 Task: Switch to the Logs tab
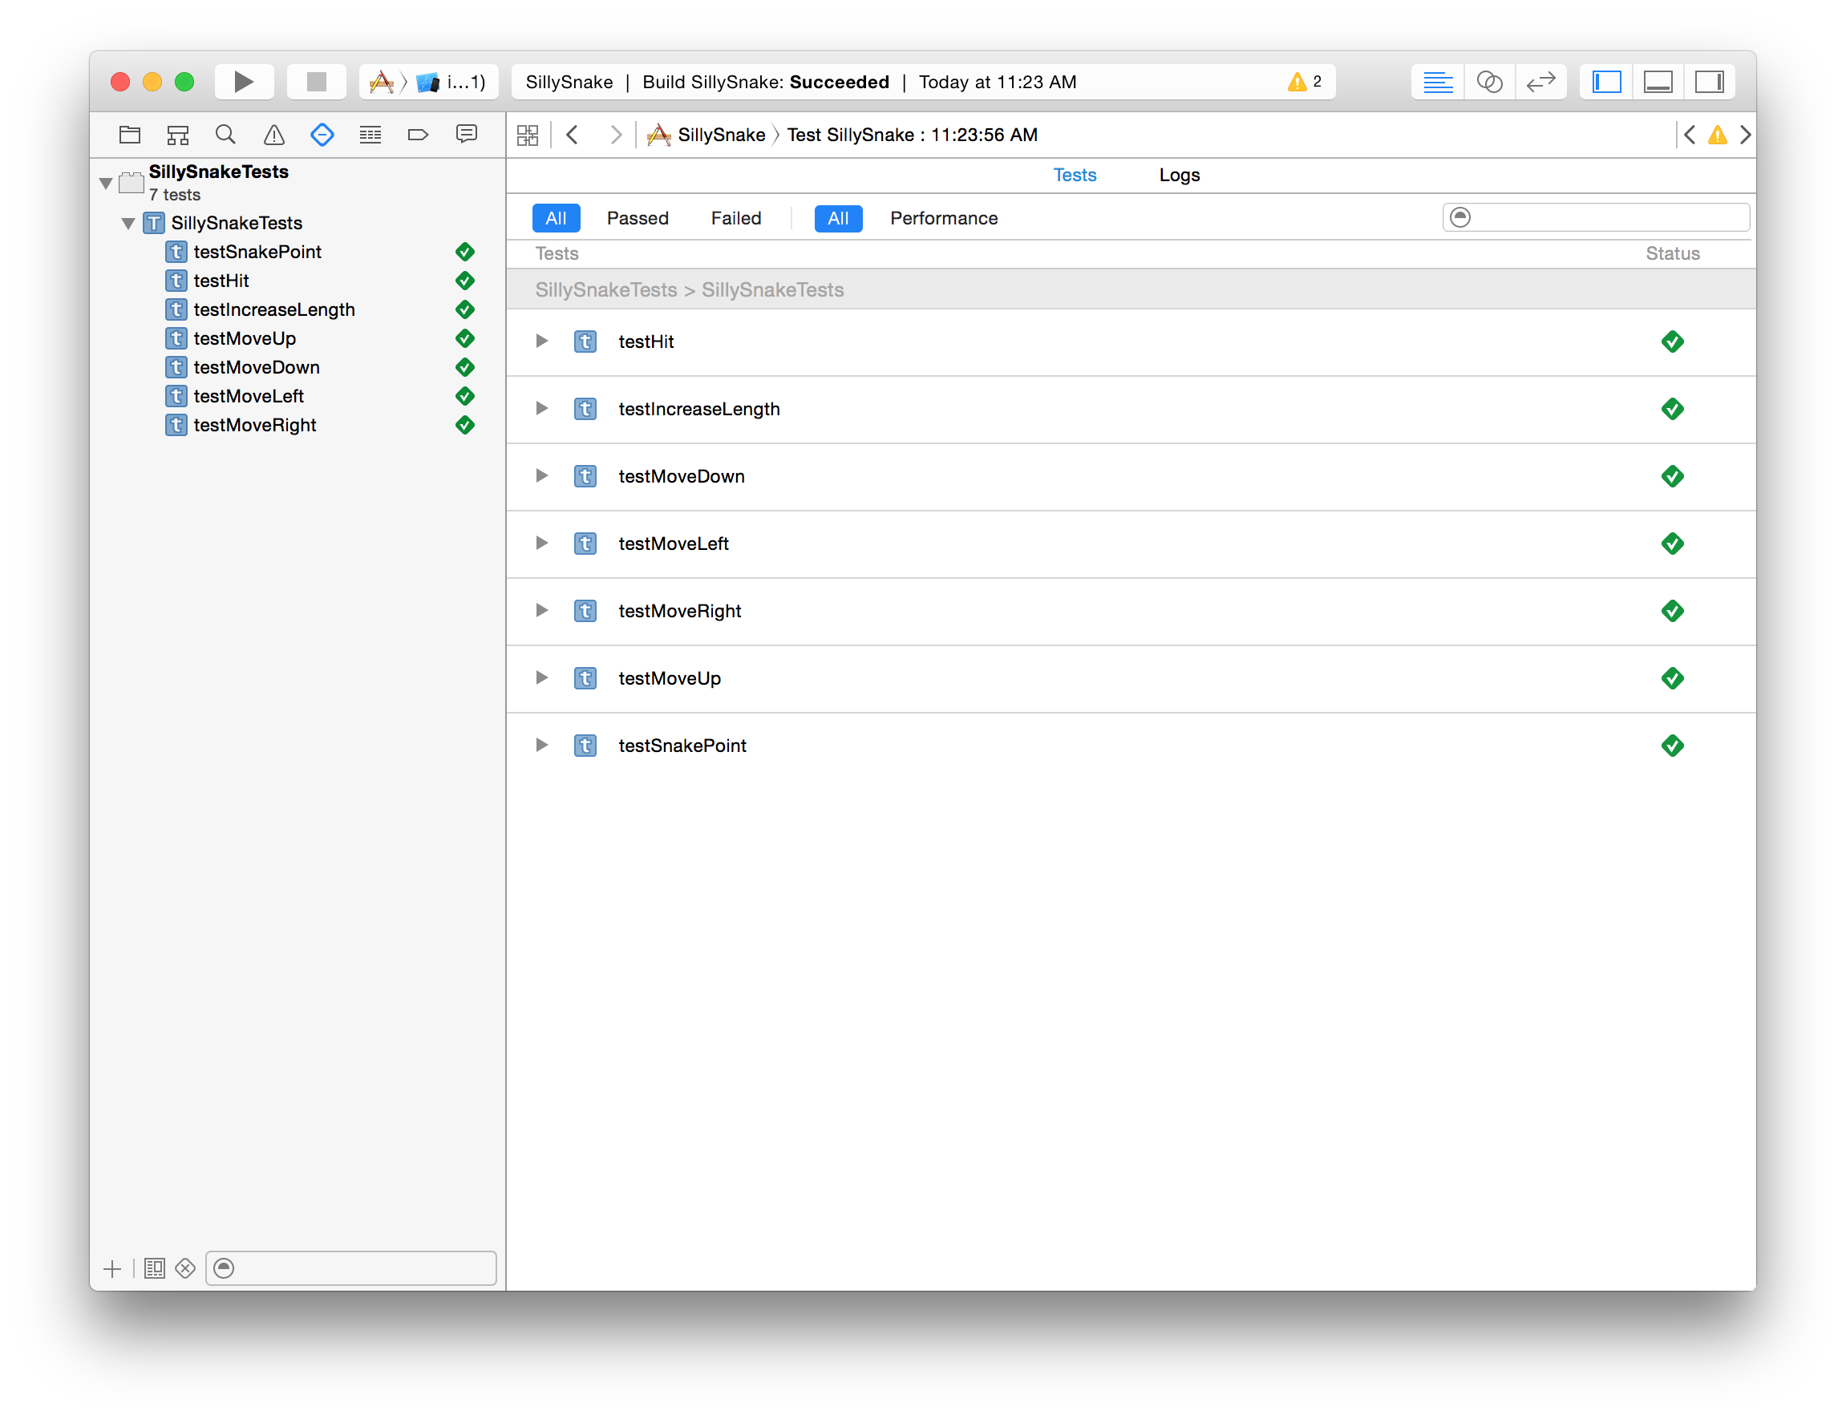(x=1179, y=175)
